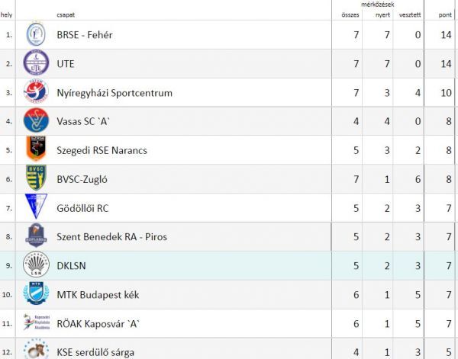Image resolution: width=458 pixels, height=359 pixels.
Task: Click the Vasas SC red-blue crest
Action: 36,120
